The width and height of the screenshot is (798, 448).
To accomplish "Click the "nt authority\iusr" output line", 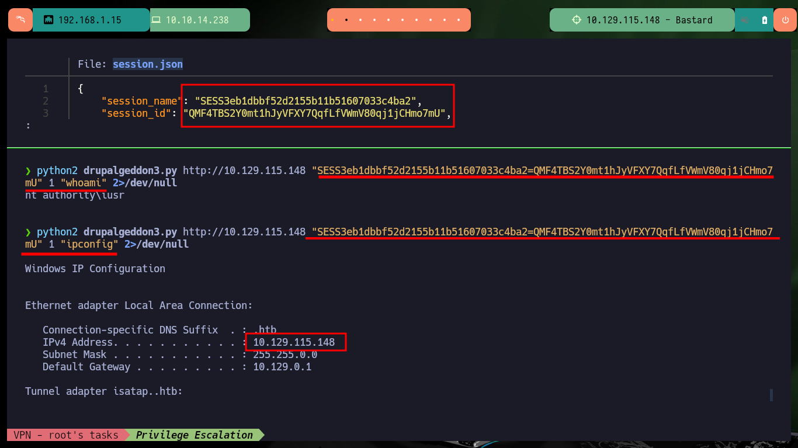I will pos(75,195).
